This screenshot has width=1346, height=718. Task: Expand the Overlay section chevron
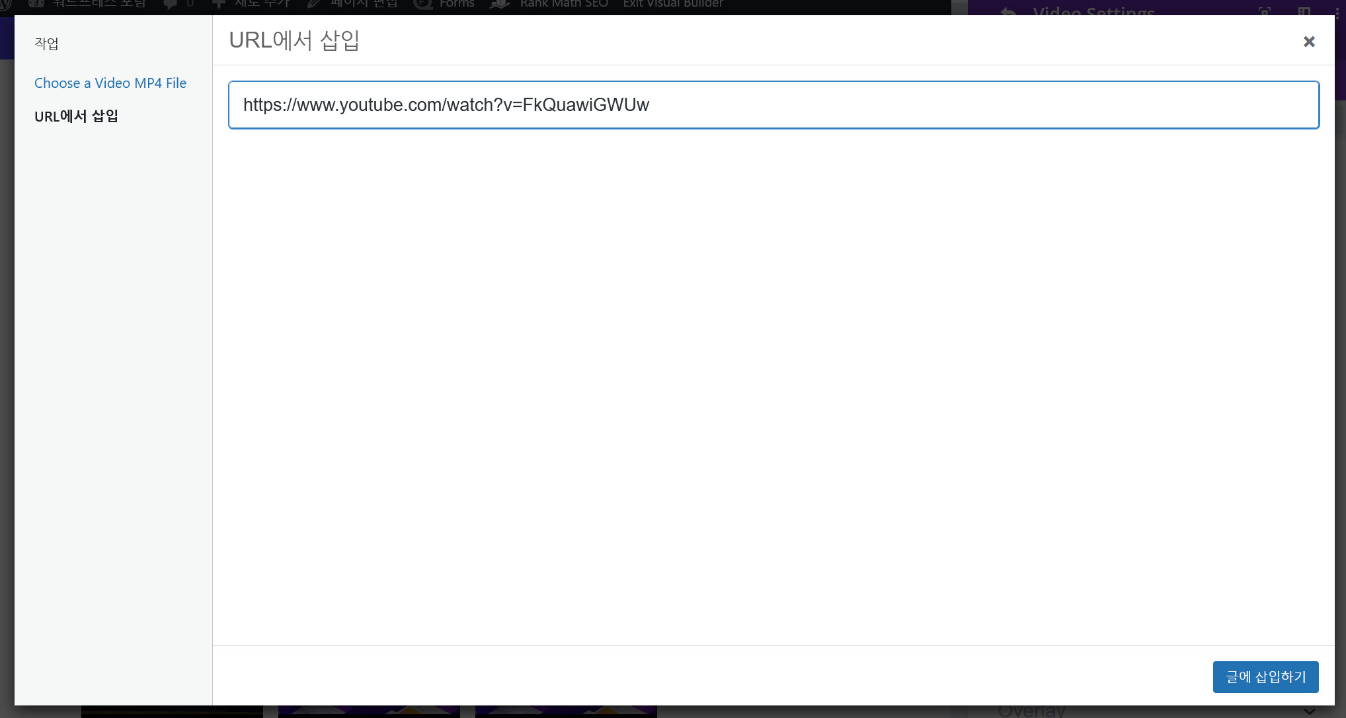tap(1309, 711)
